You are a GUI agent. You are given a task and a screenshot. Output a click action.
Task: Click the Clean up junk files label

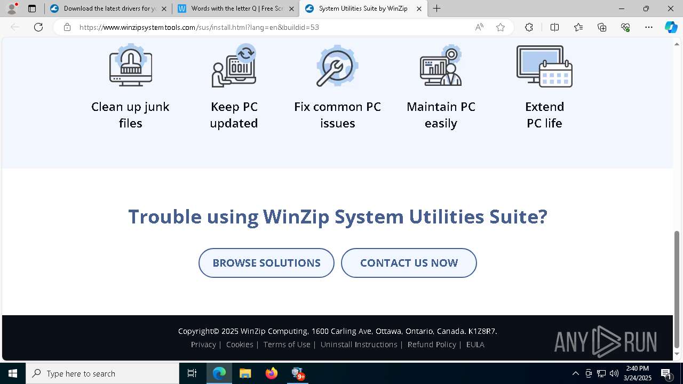click(130, 115)
